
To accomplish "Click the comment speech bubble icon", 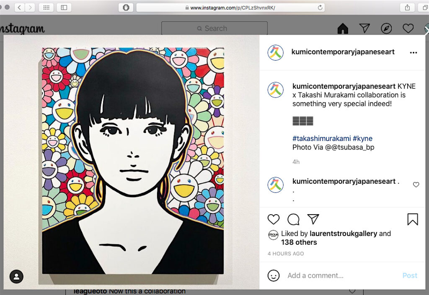I will point(293,219).
